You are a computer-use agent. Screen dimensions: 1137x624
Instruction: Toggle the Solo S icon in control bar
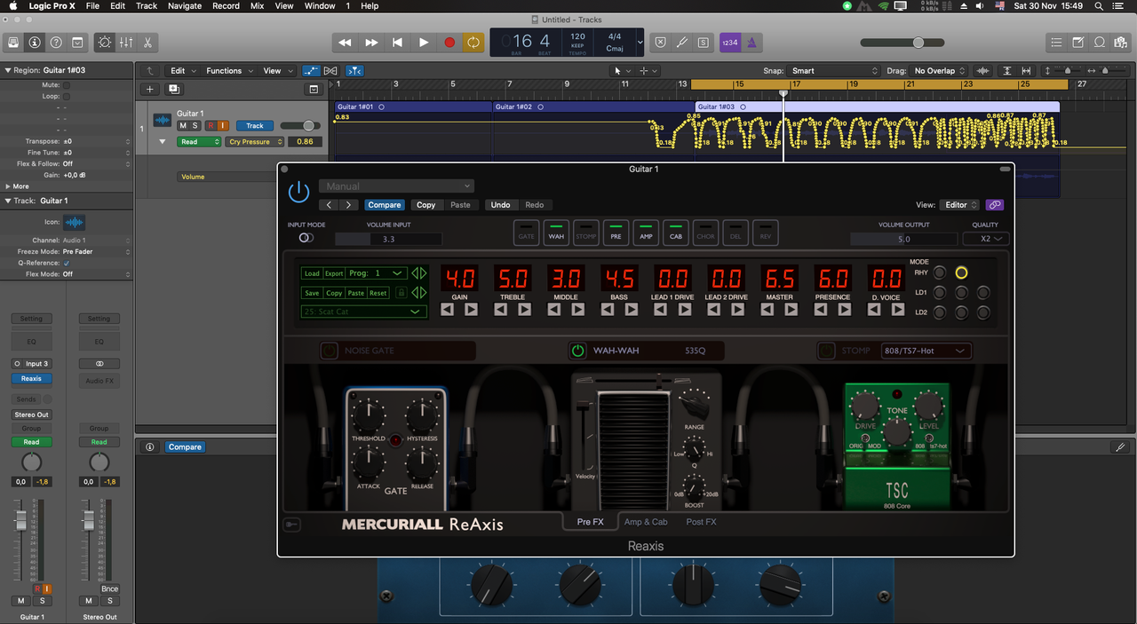coord(704,42)
